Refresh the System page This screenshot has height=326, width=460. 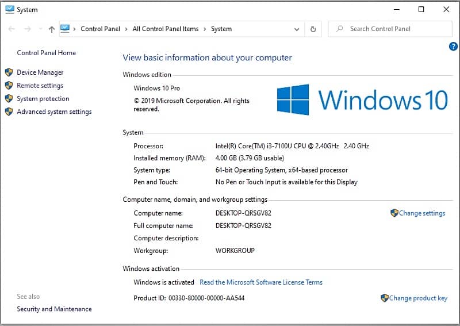click(x=313, y=29)
